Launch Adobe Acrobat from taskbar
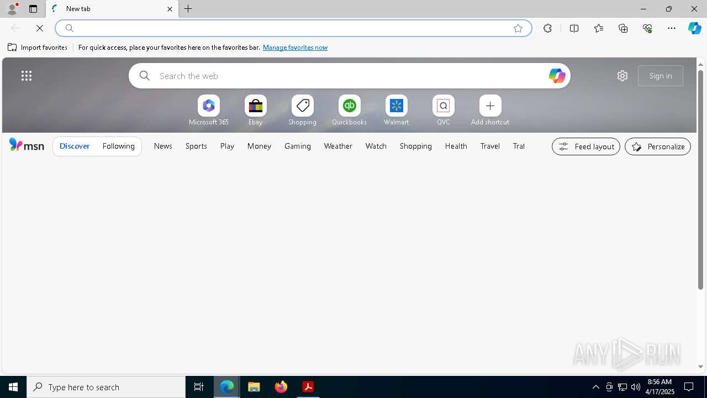The height and width of the screenshot is (398, 707). (x=308, y=387)
